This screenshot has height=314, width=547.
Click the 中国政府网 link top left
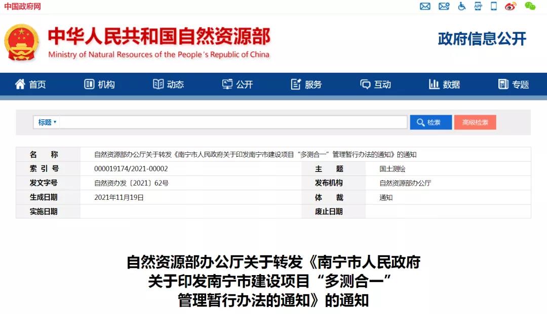tap(23, 6)
